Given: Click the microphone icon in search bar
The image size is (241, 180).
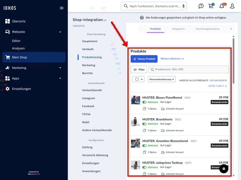Looking at the screenshot, I should tap(183, 6).
